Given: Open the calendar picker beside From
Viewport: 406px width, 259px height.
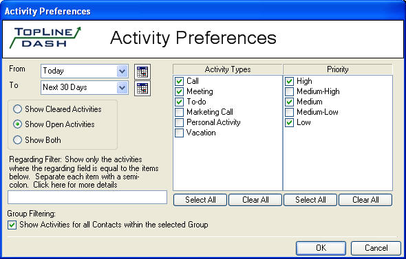Looking at the screenshot, I should [x=142, y=71].
